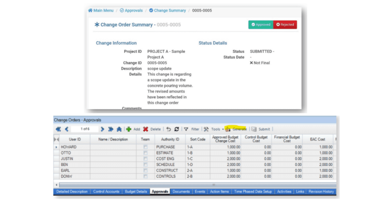Go to previous approval record
Viewport: 391px width, 204px height.
click(66, 129)
